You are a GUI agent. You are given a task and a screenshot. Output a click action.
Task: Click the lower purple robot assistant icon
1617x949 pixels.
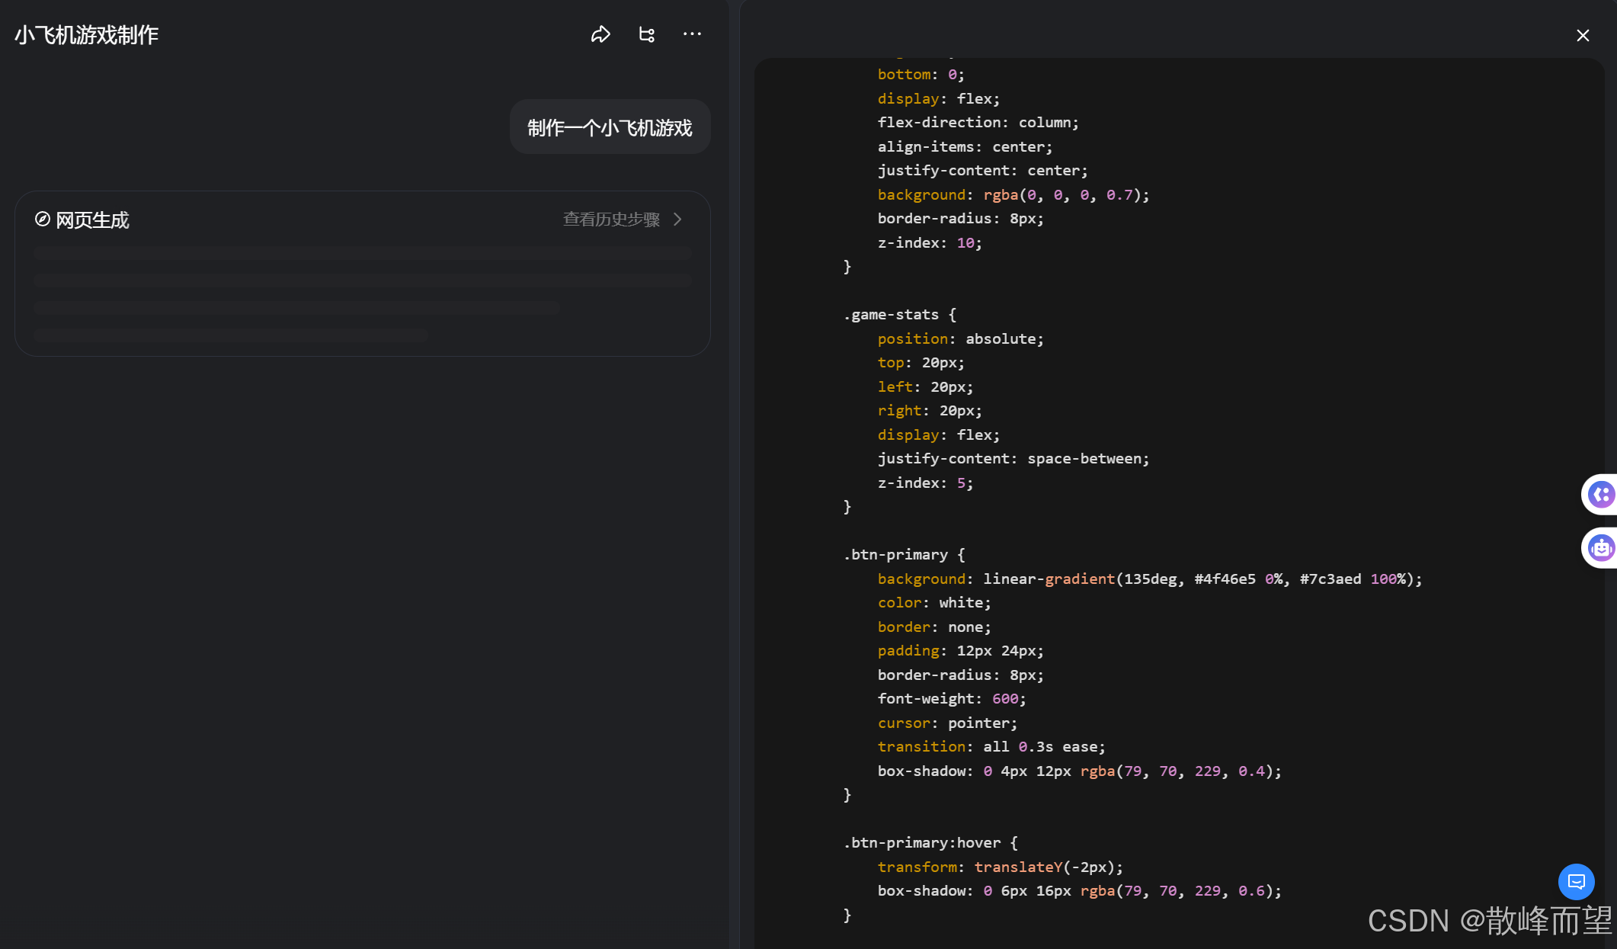[x=1600, y=548]
